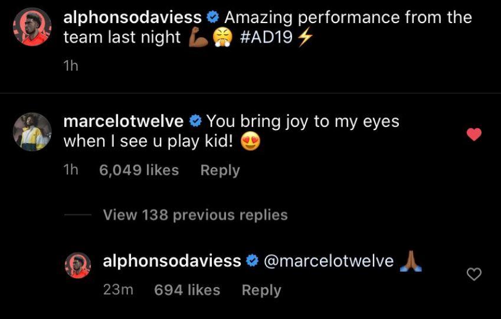Viewport: 501px width, 319px height.
Task: Open alphonsodaviess profile from reply username
Action: (x=172, y=261)
